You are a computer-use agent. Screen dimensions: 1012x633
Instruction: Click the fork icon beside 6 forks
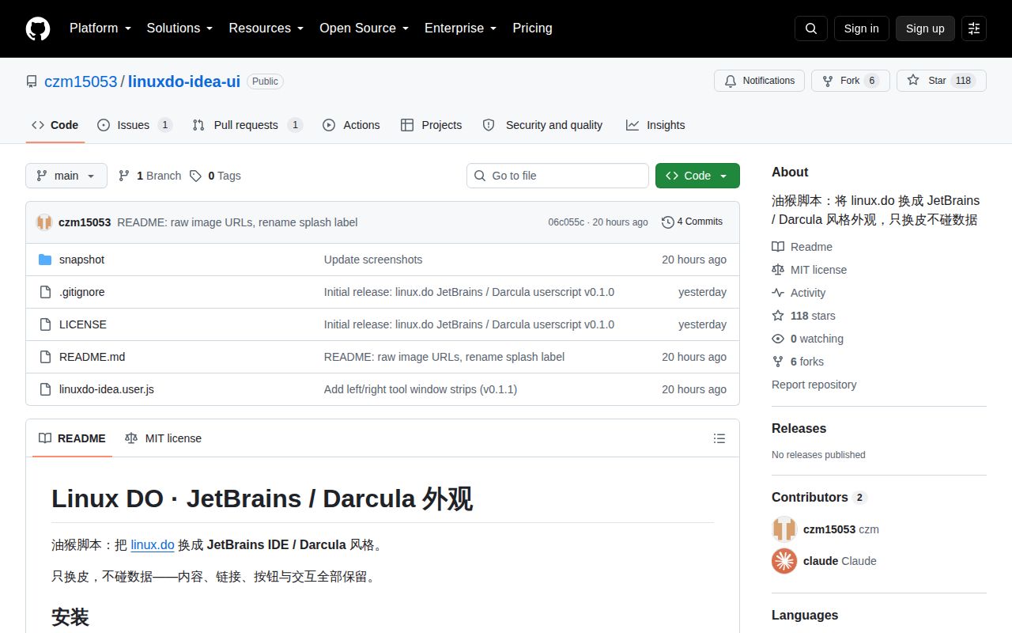778,362
